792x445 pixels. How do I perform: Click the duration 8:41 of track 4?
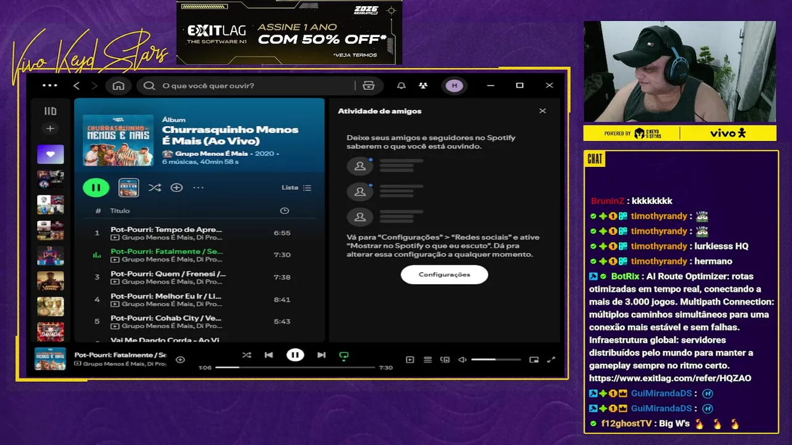click(282, 300)
